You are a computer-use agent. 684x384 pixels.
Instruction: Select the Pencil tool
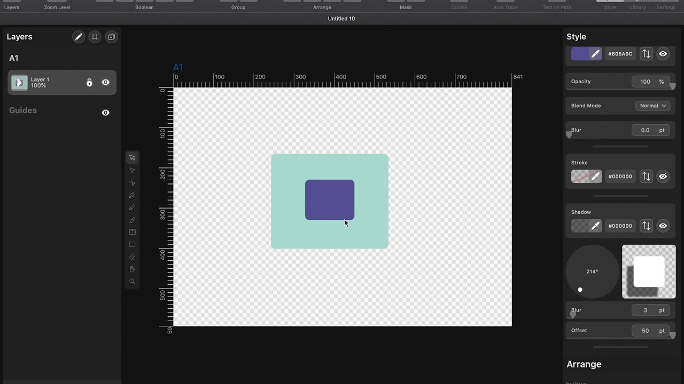click(132, 207)
